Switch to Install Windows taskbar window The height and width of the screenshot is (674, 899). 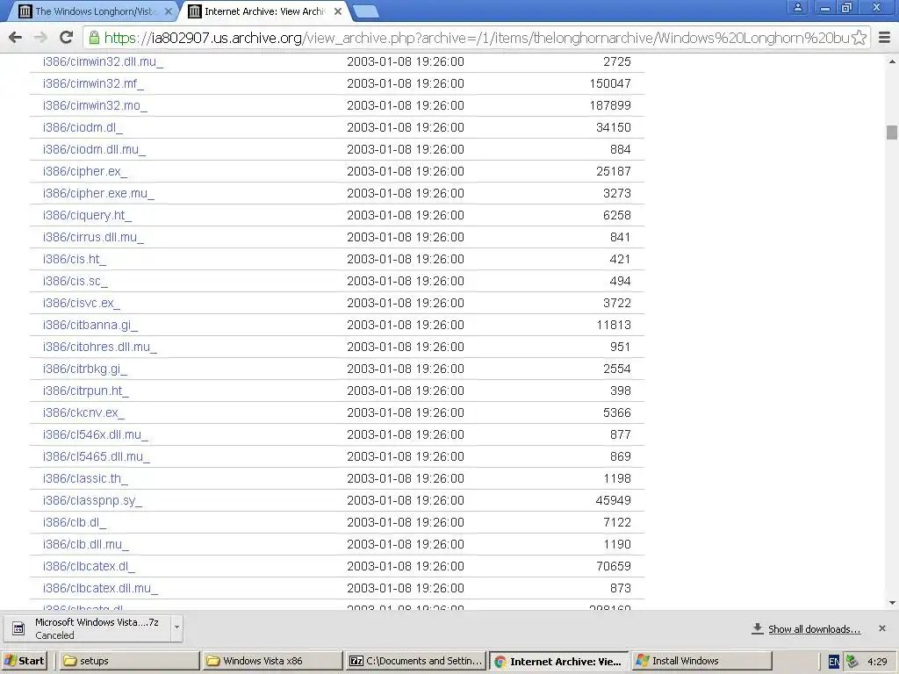pyautogui.click(x=701, y=661)
